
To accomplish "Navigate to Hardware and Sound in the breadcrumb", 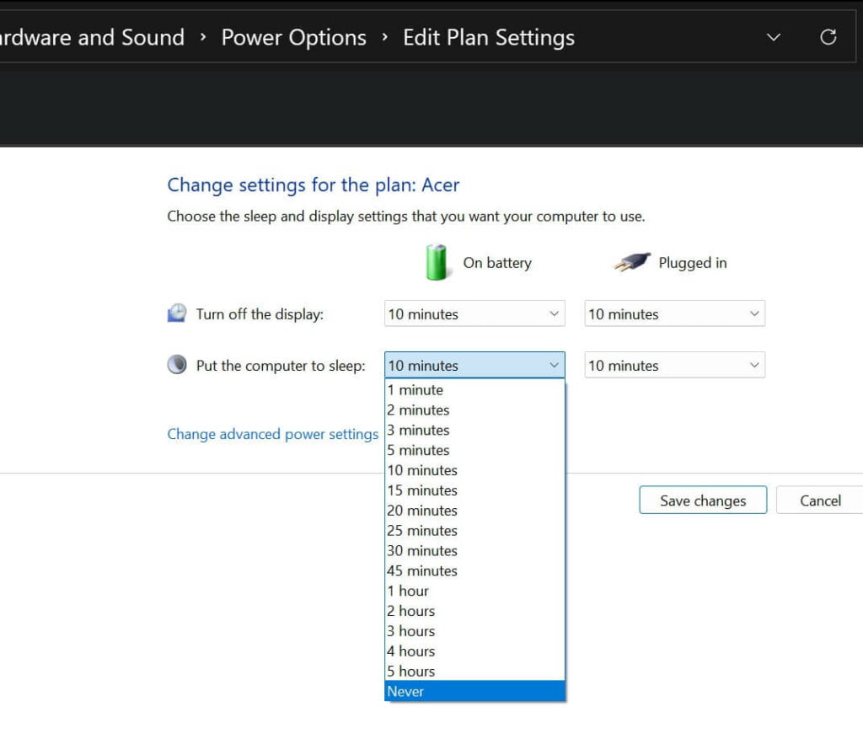I will pyautogui.click(x=93, y=37).
